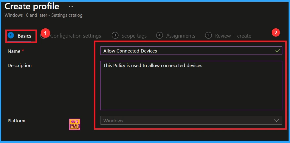
Task: Click the Description field label
Action: pyautogui.click(x=20, y=65)
